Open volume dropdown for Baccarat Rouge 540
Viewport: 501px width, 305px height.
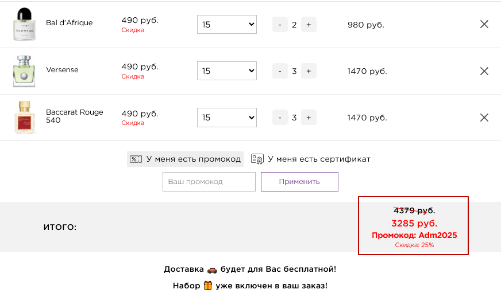pyautogui.click(x=227, y=118)
